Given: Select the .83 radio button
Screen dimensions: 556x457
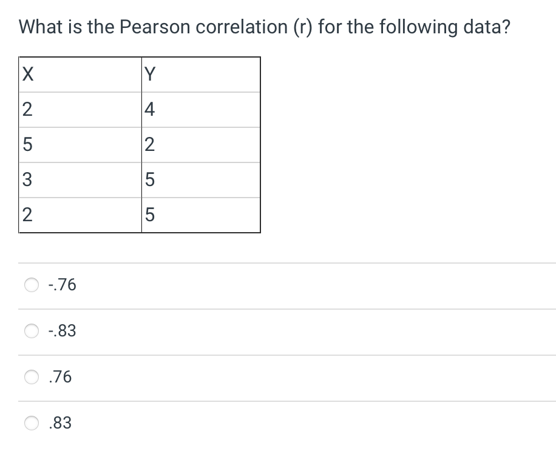Looking at the screenshot, I should pos(32,423).
